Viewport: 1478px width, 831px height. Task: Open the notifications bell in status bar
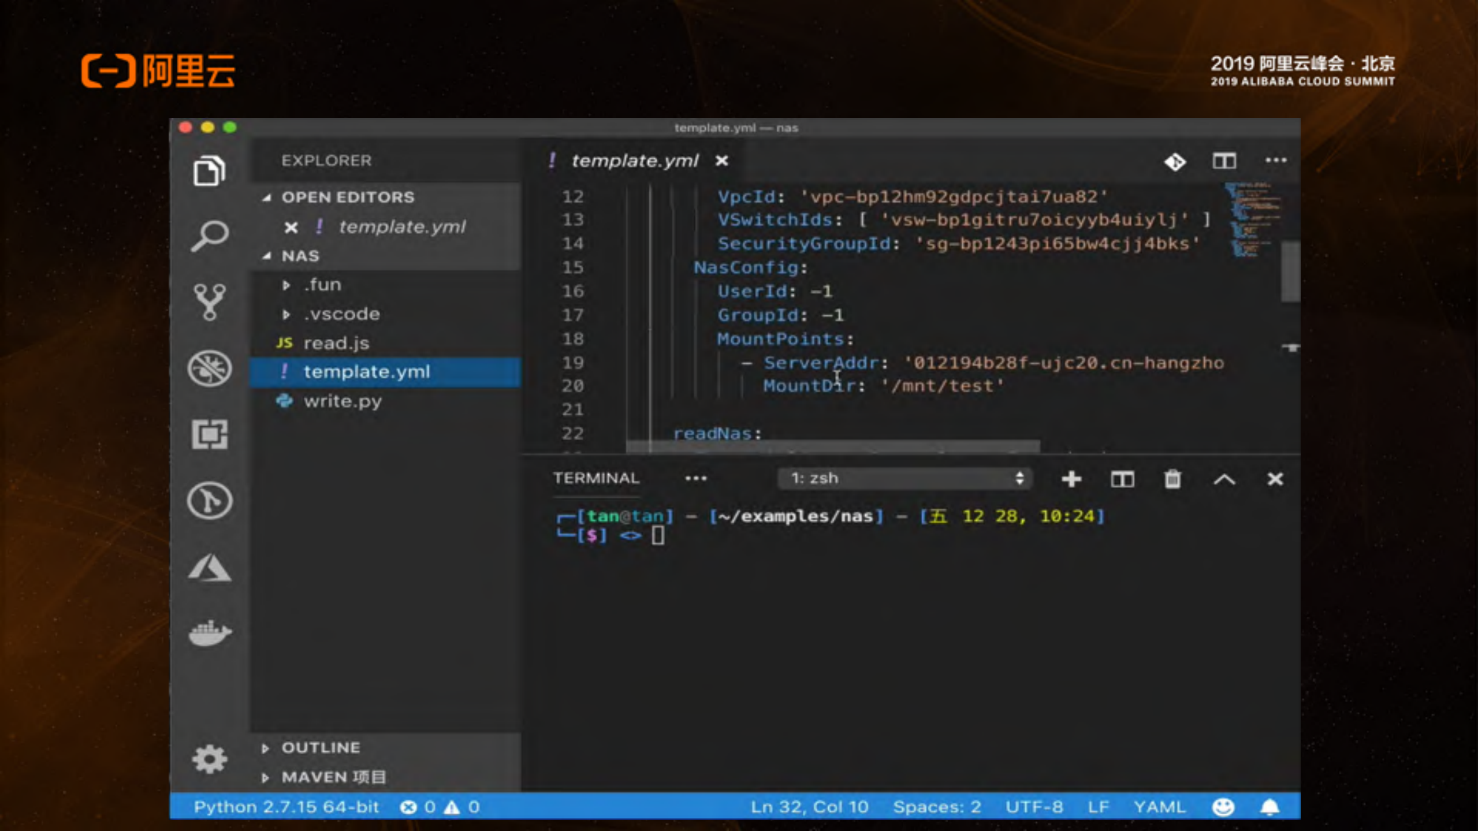(1269, 807)
